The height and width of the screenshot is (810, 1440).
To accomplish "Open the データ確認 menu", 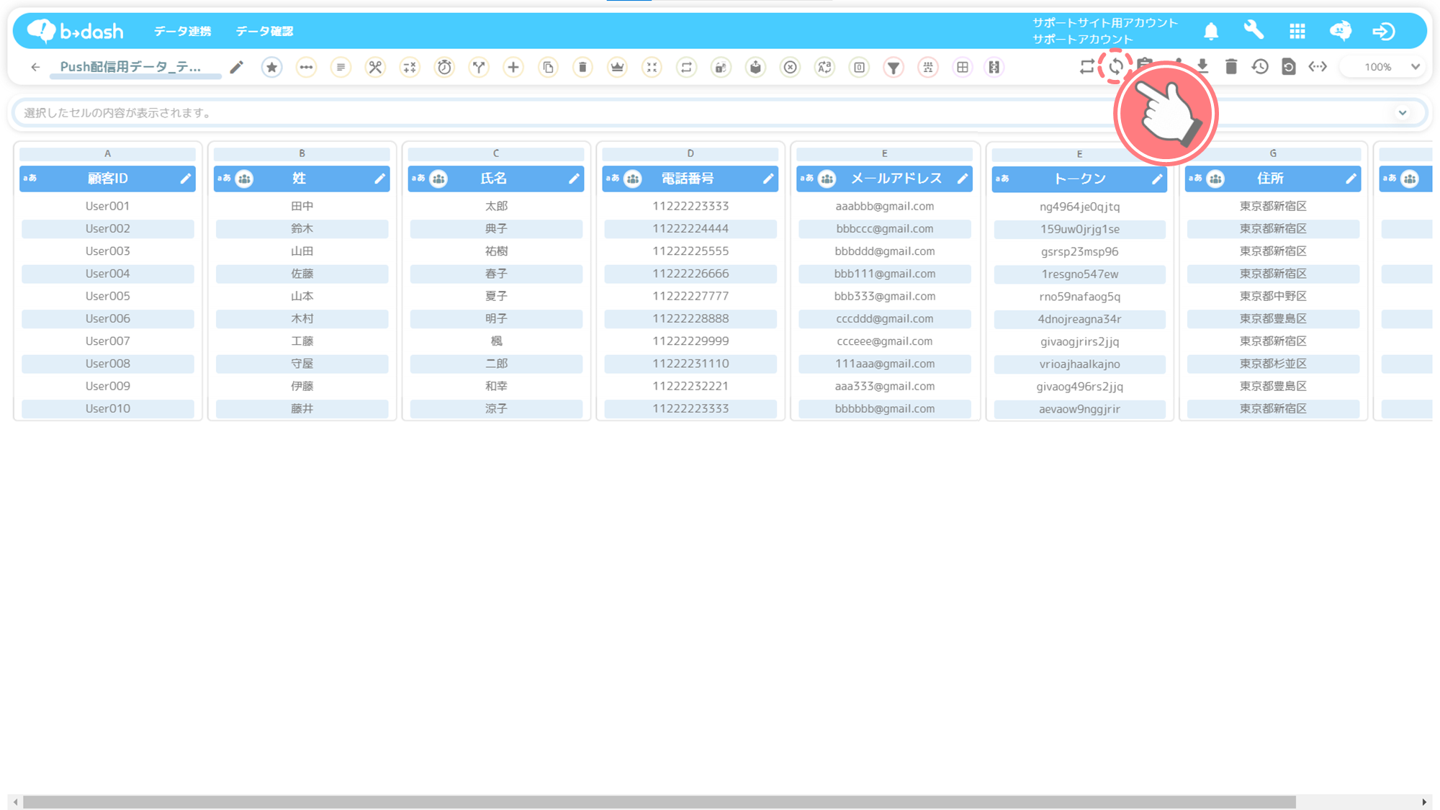I will click(264, 31).
